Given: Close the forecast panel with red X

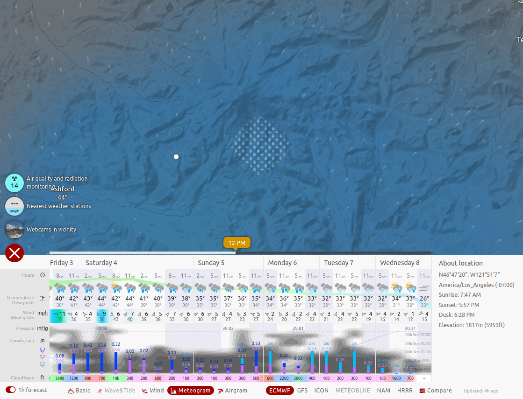Looking at the screenshot, I should point(14,253).
